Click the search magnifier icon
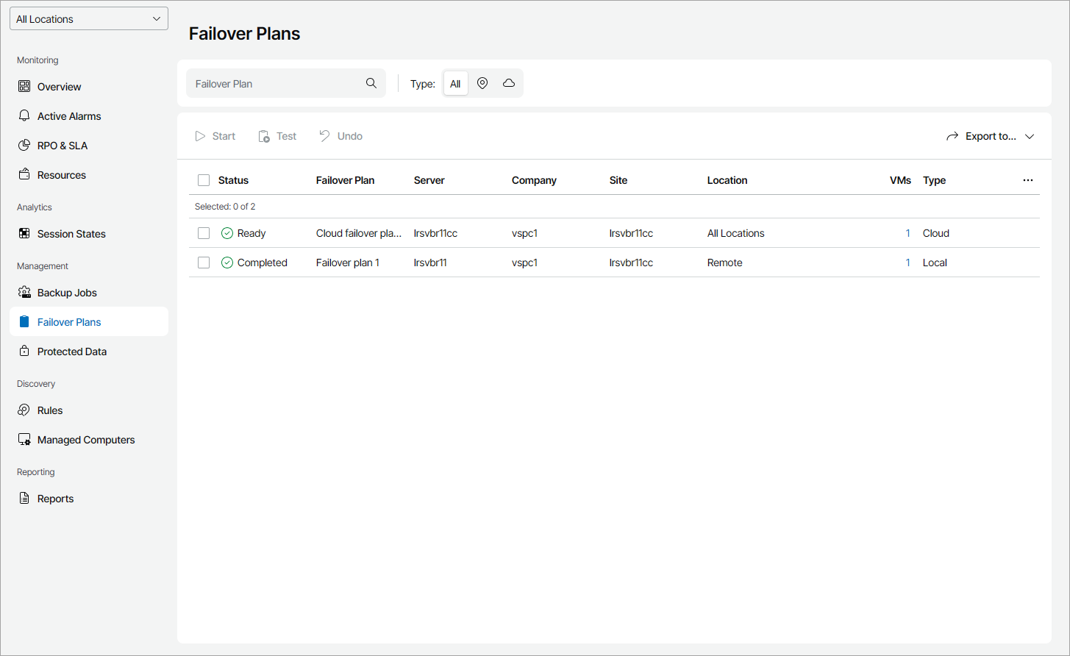Screen dimensions: 1070x656 pyautogui.click(x=371, y=83)
